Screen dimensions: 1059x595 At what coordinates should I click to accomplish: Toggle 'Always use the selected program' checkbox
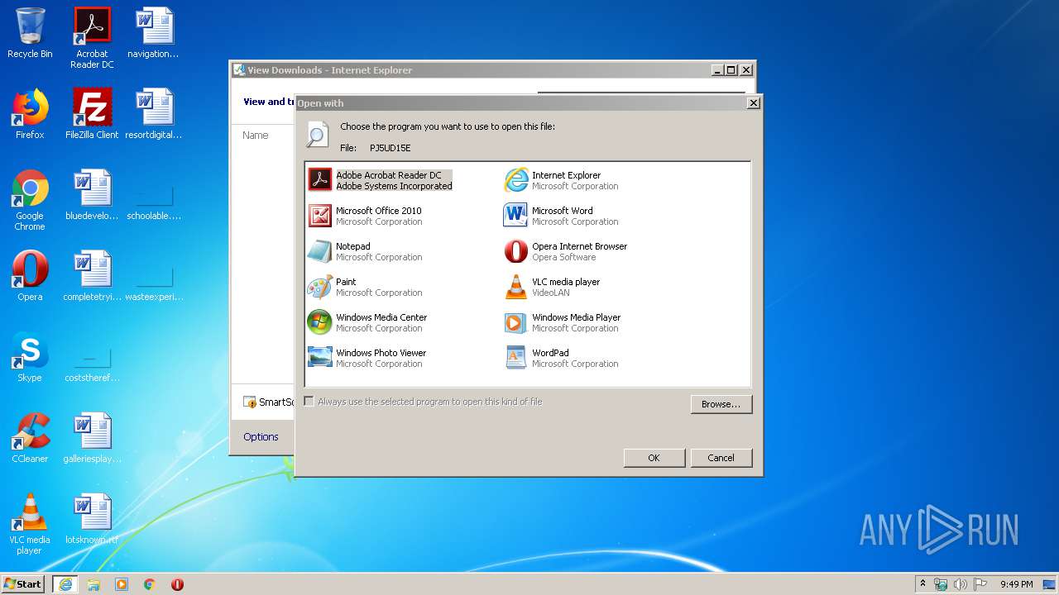coord(309,402)
